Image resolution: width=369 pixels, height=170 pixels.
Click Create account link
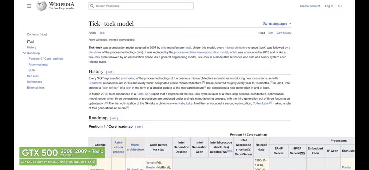point(310,6)
